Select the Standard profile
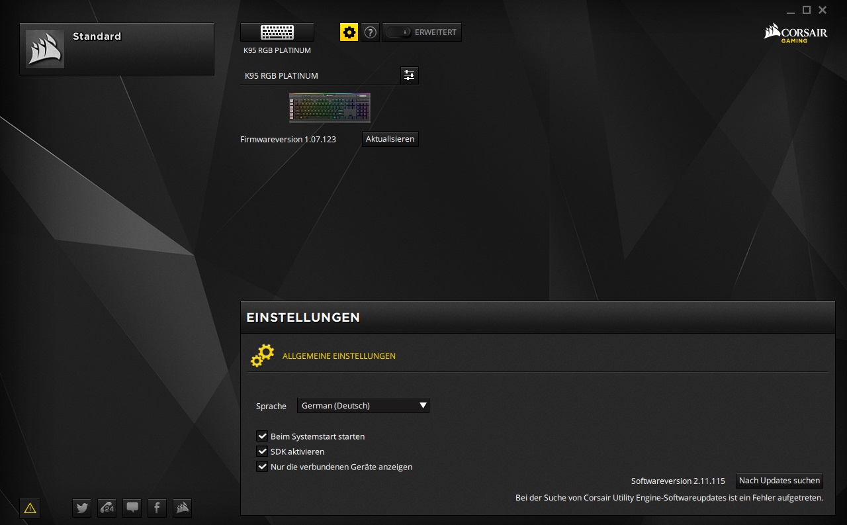The width and height of the screenshot is (847, 525). tap(116, 48)
